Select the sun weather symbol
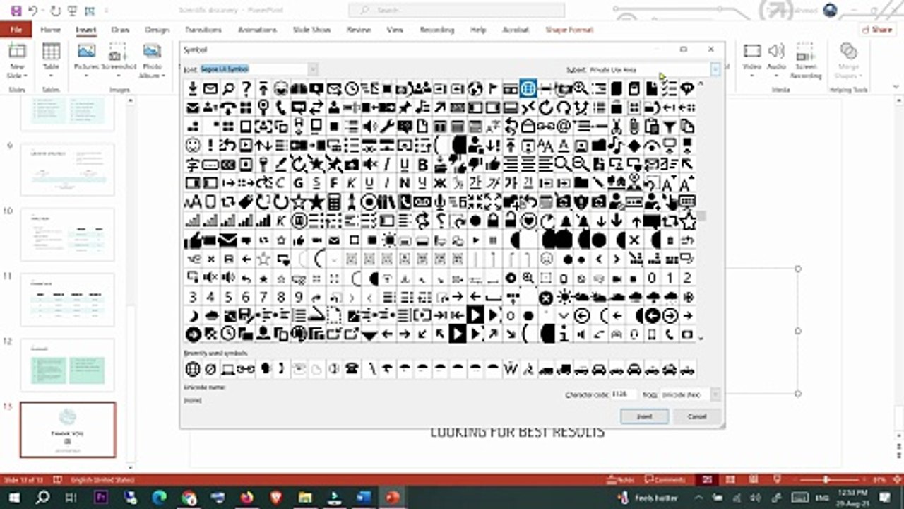 pyautogui.click(x=564, y=297)
